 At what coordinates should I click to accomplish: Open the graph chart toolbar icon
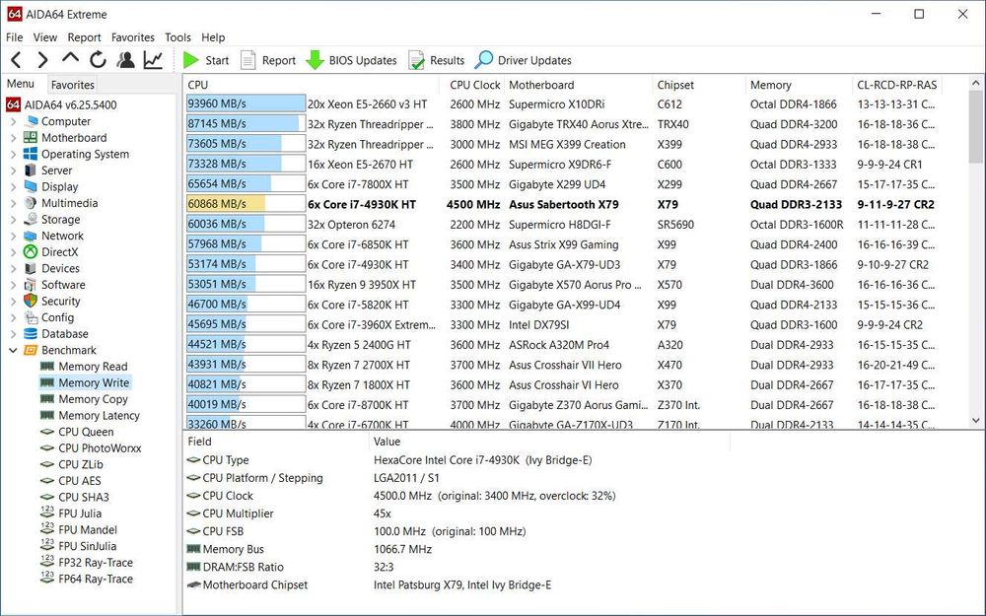(x=153, y=60)
